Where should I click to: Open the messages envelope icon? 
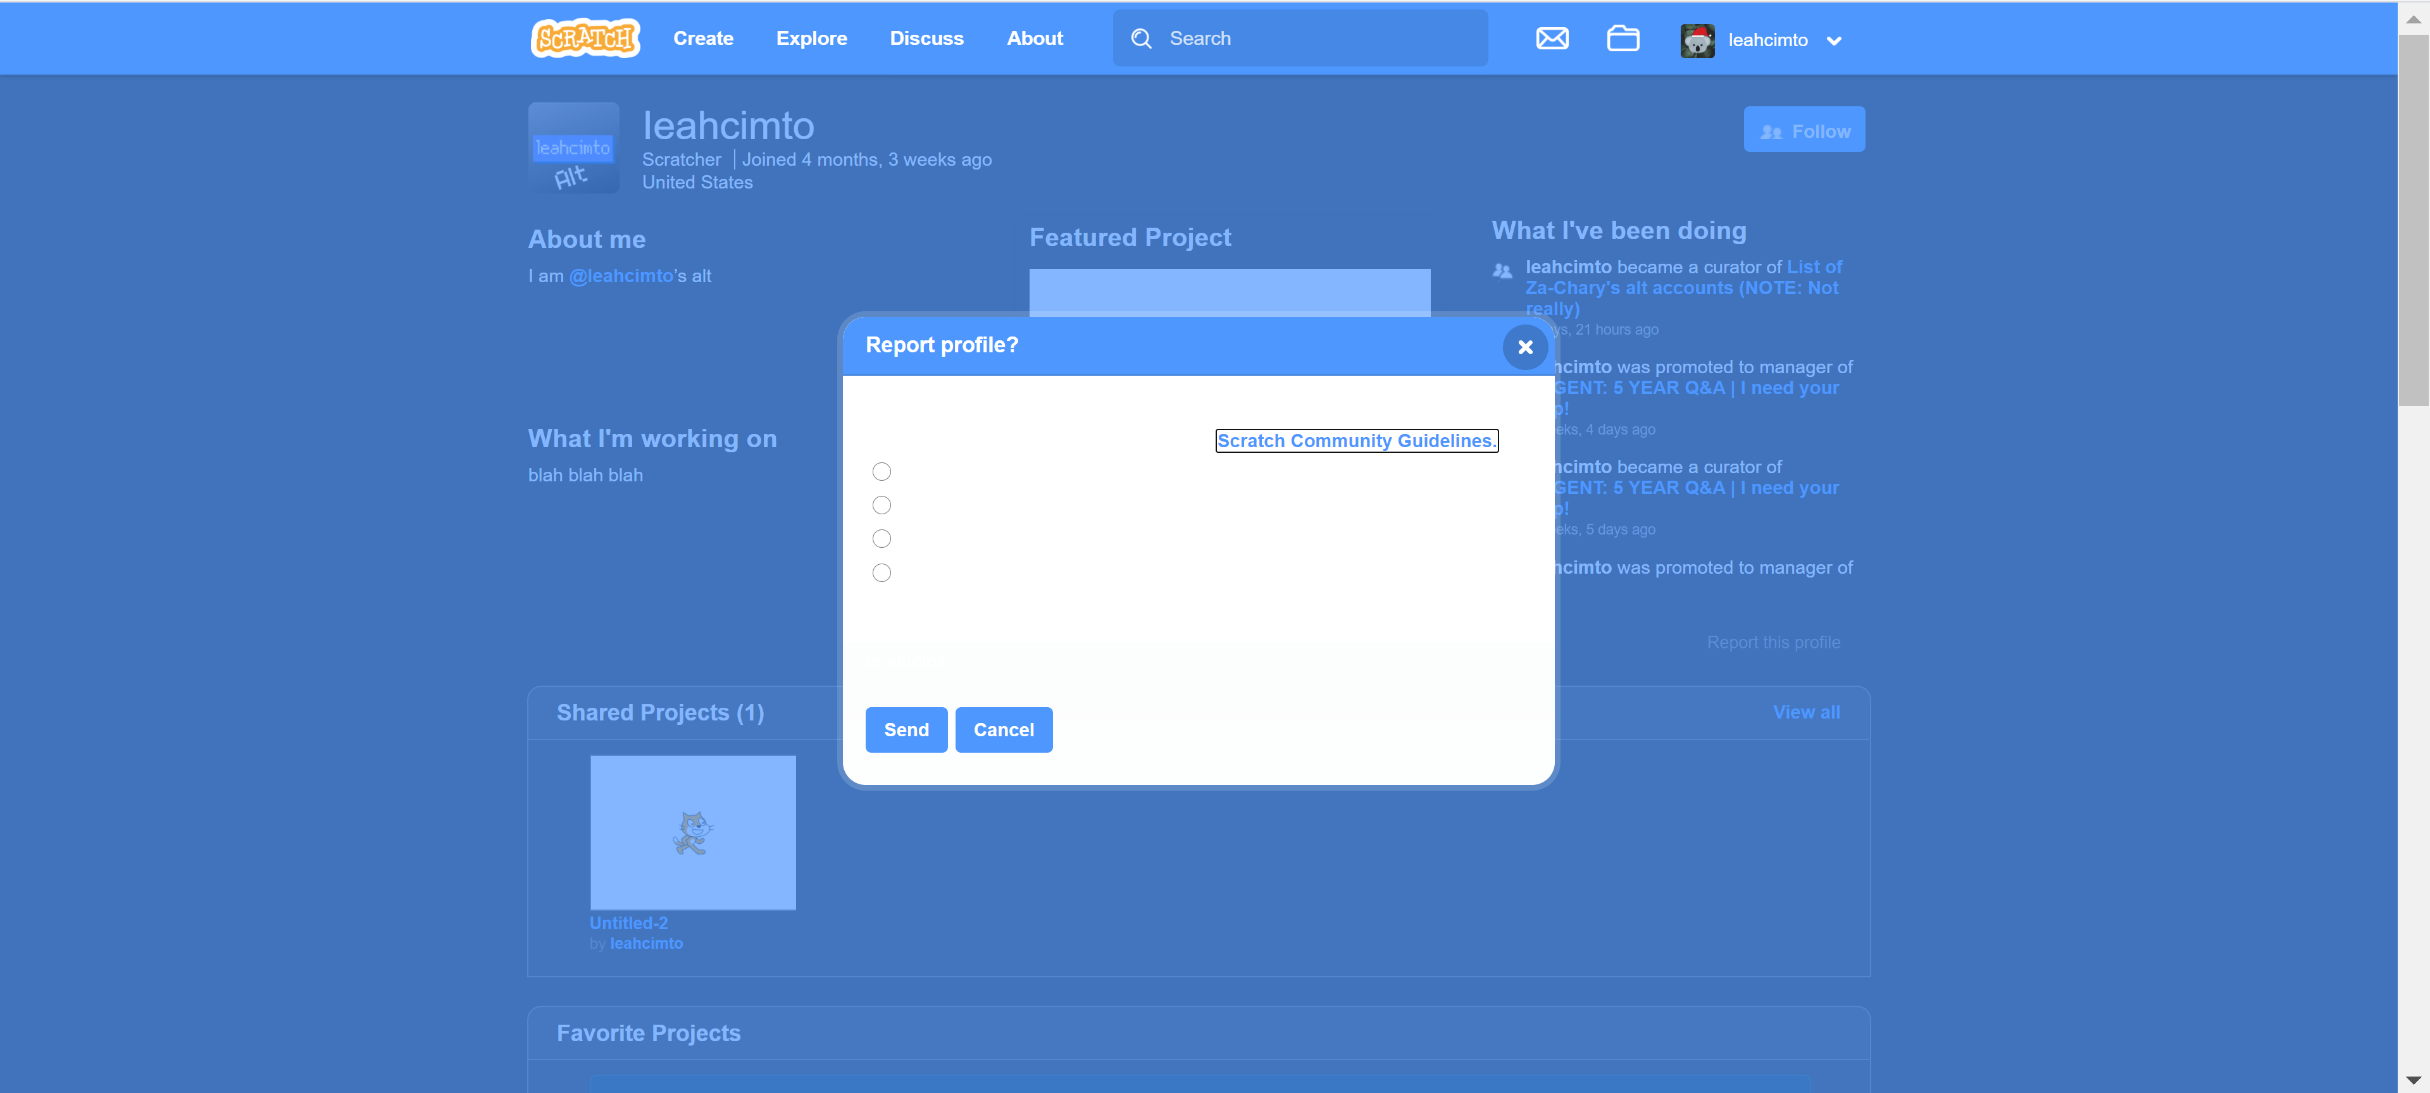(1552, 39)
